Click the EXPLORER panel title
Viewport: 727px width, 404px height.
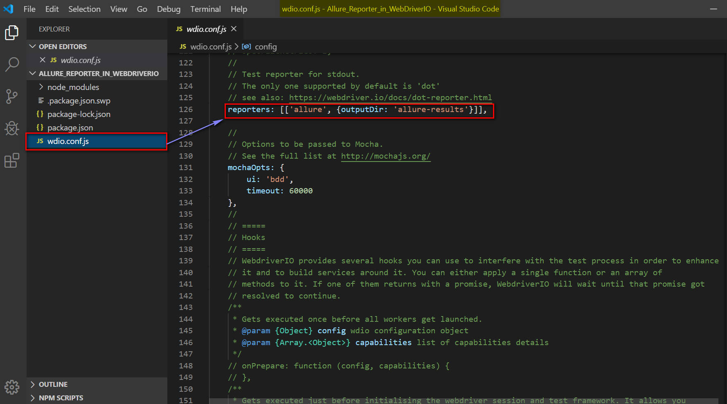tap(54, 29)
